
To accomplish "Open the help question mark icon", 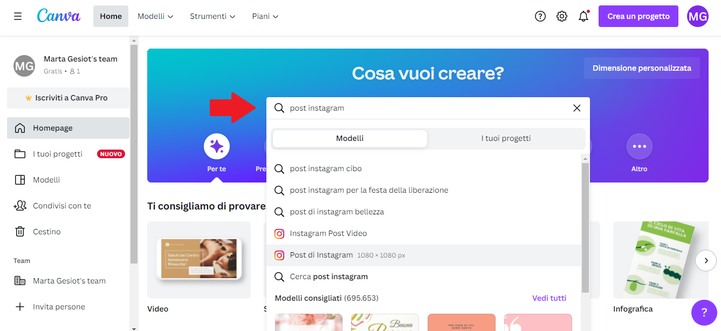I will [x=540, y=16].
